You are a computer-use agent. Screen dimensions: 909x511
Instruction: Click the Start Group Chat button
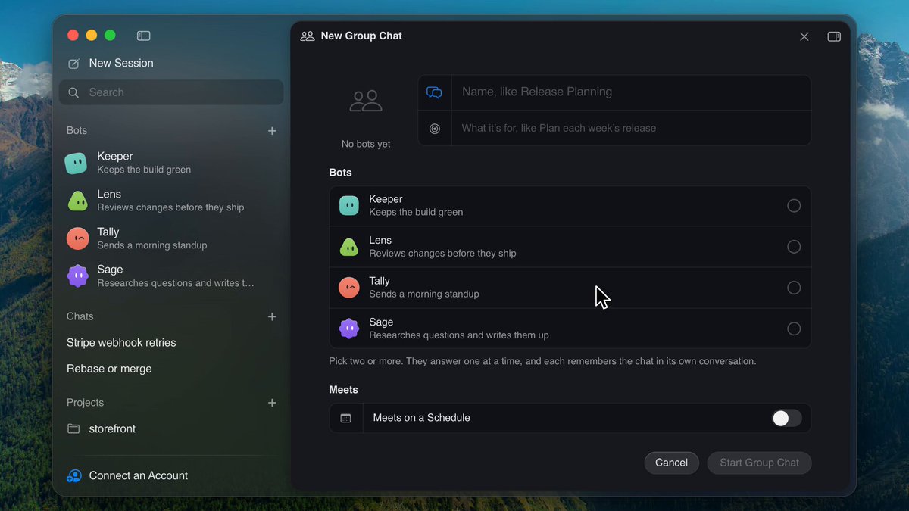(759, 463)
